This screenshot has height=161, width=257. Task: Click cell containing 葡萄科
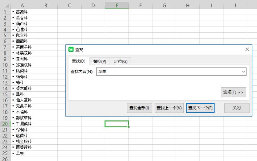22,41
